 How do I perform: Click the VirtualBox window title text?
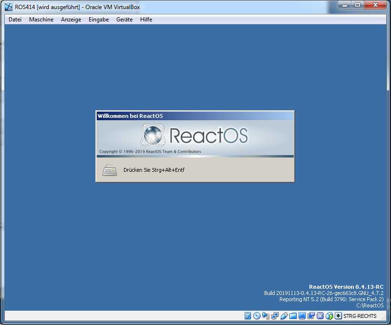(77, 7)
